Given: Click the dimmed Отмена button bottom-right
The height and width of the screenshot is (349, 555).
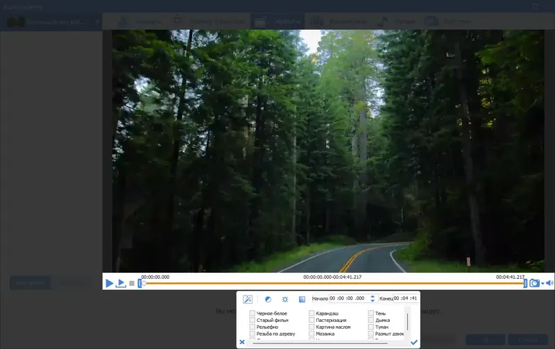Looking at the screenshot, I should [528, 340].
